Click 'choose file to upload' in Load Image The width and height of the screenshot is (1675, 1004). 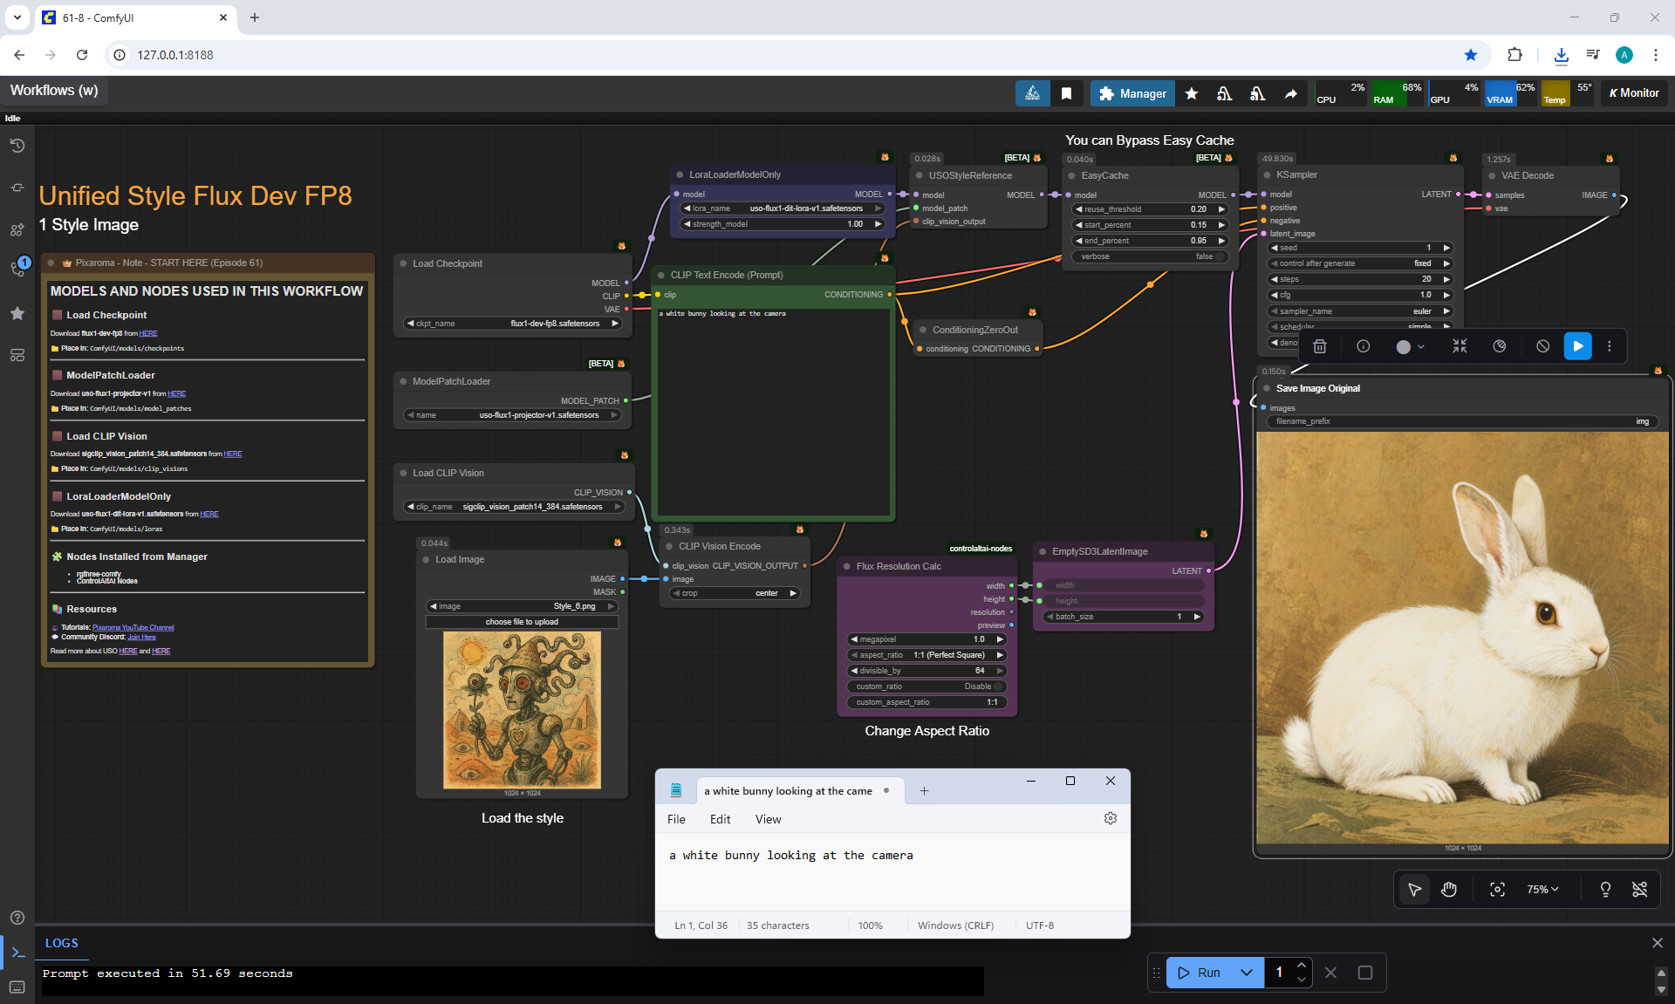[x=522, y=622]
